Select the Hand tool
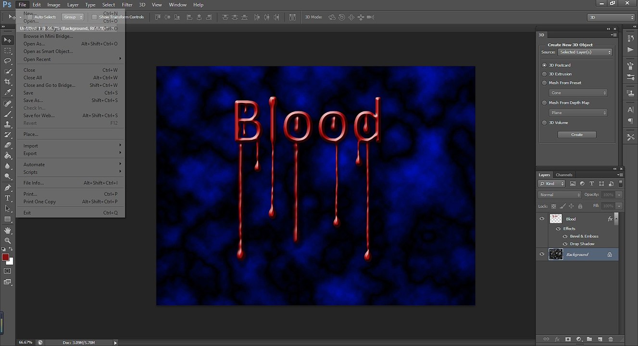Screen dimensions: 638x346 (8, 231)
